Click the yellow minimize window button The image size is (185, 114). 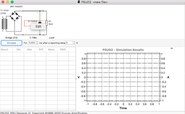click(x=7, y=2)
